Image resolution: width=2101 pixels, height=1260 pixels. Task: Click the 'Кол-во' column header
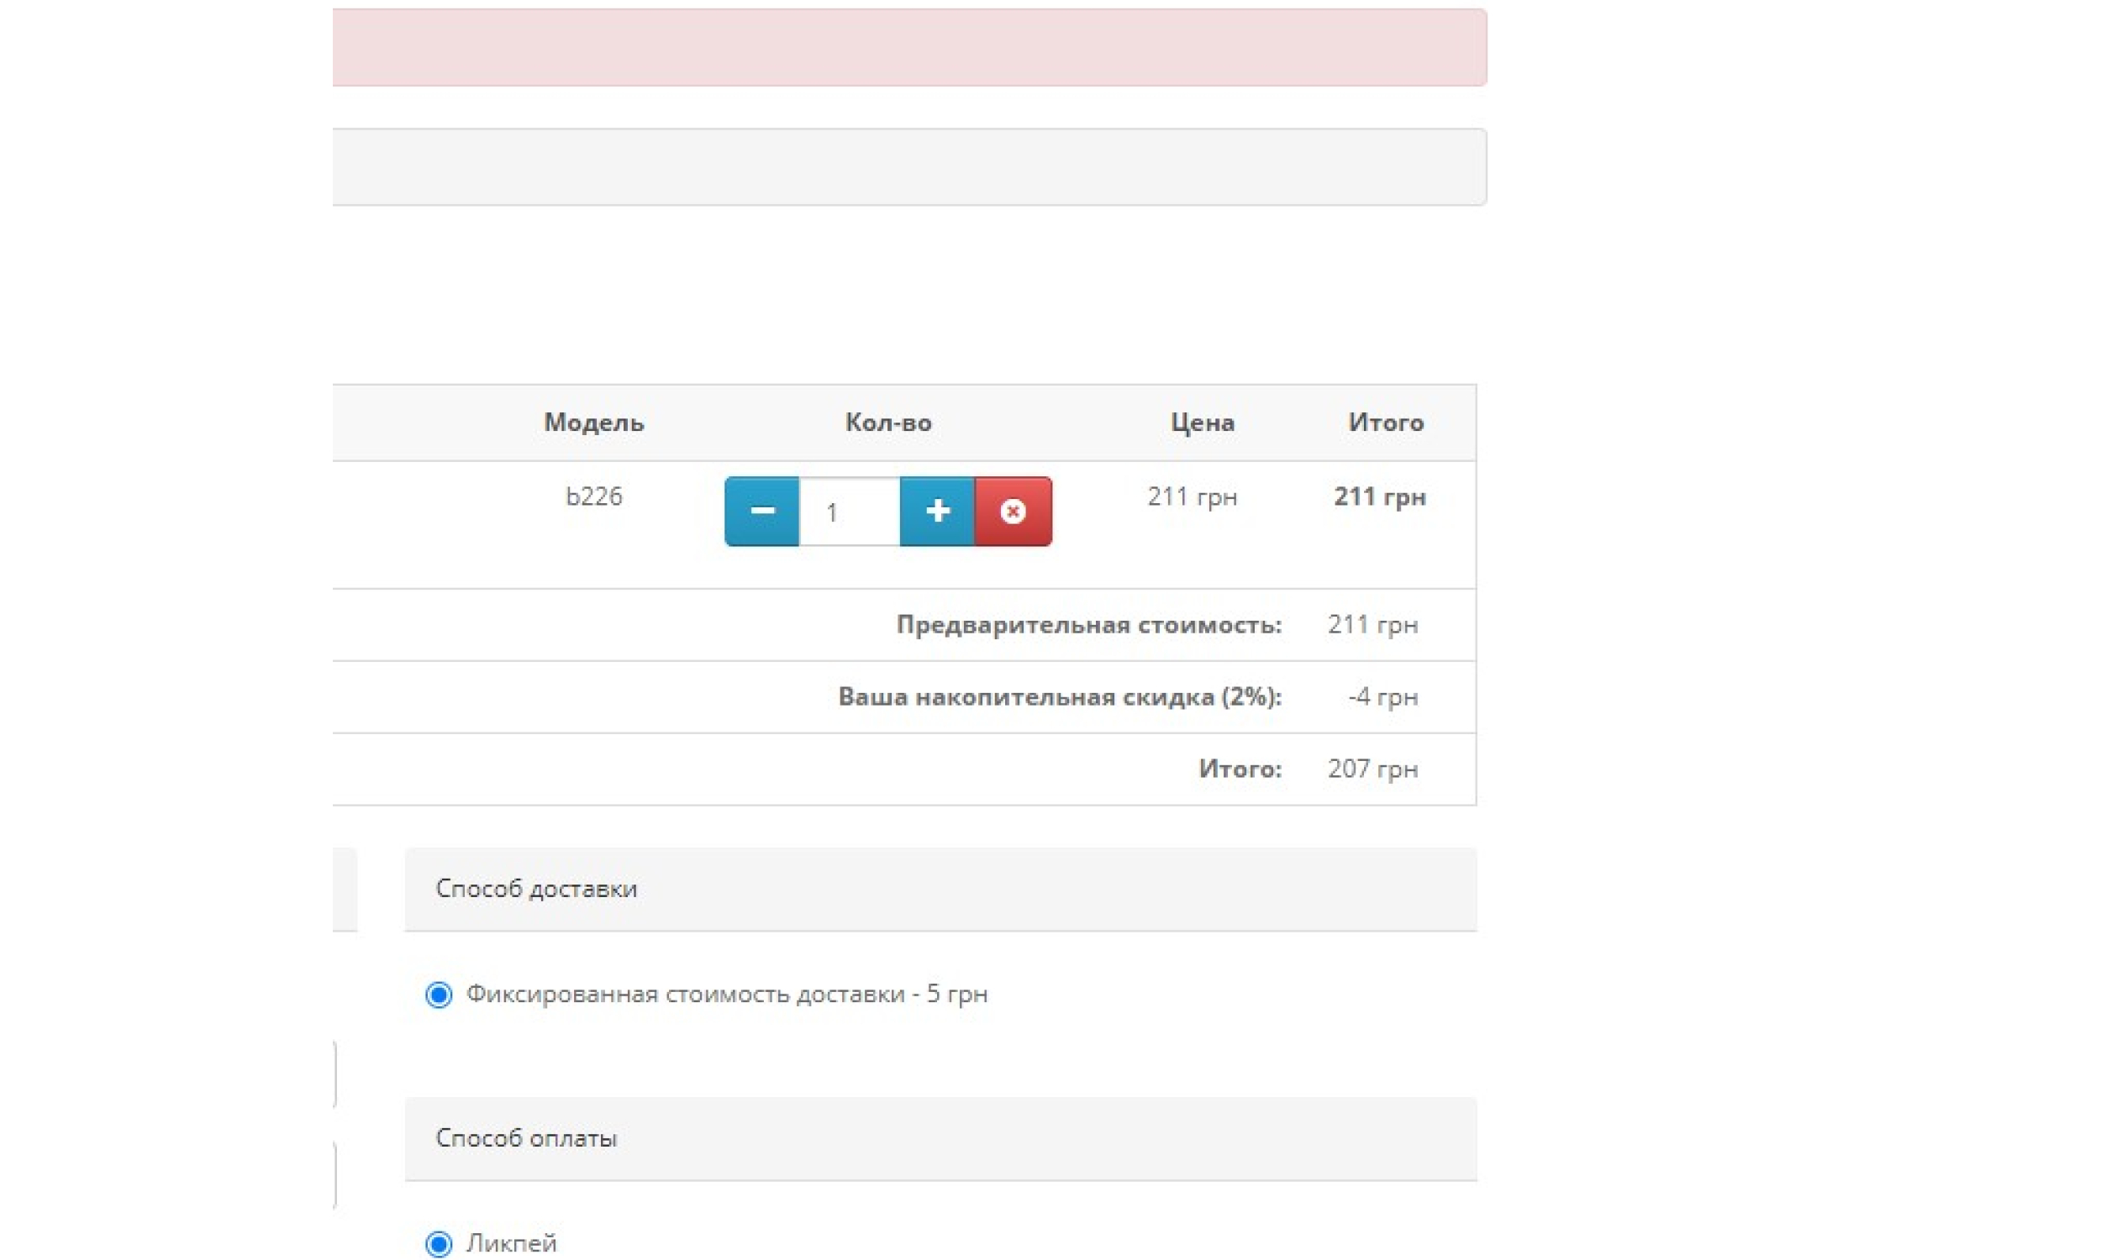[x=887, y=423]
